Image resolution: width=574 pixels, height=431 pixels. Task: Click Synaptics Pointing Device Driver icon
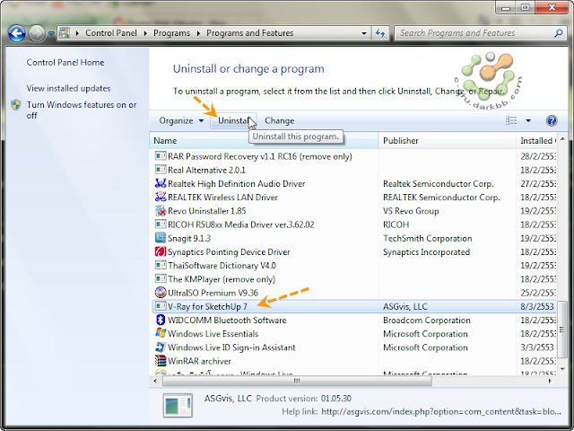(161, 251)
